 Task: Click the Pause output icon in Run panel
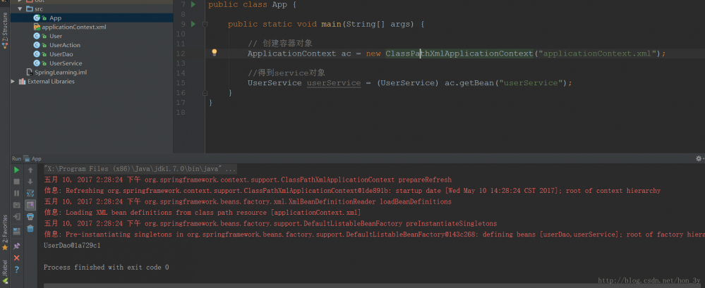point(17,194)
